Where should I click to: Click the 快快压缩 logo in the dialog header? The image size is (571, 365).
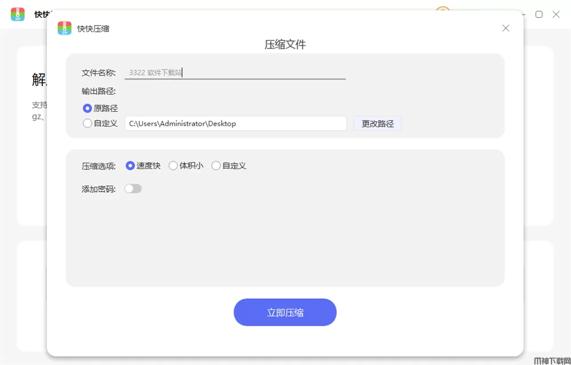pyautogui.click(x=65, y=29)
